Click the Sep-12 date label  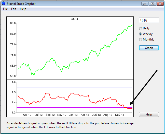50,115
